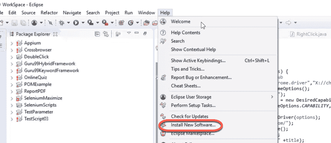The height and width of the screenshot is (143, 331).
Task: Open Package Explorer view menu triangle
Action: tap(129, 33)
